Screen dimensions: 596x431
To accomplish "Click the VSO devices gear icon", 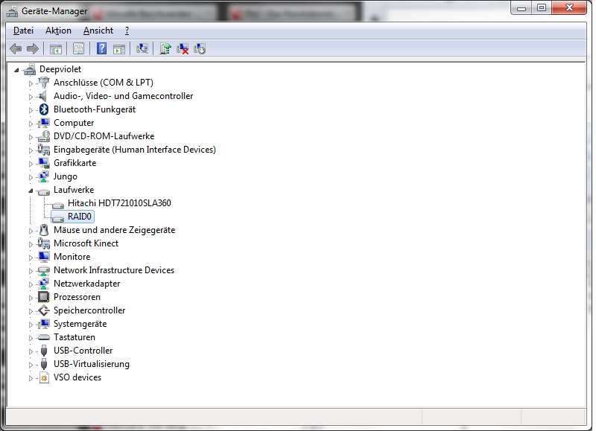I will [x=44, y=377].
